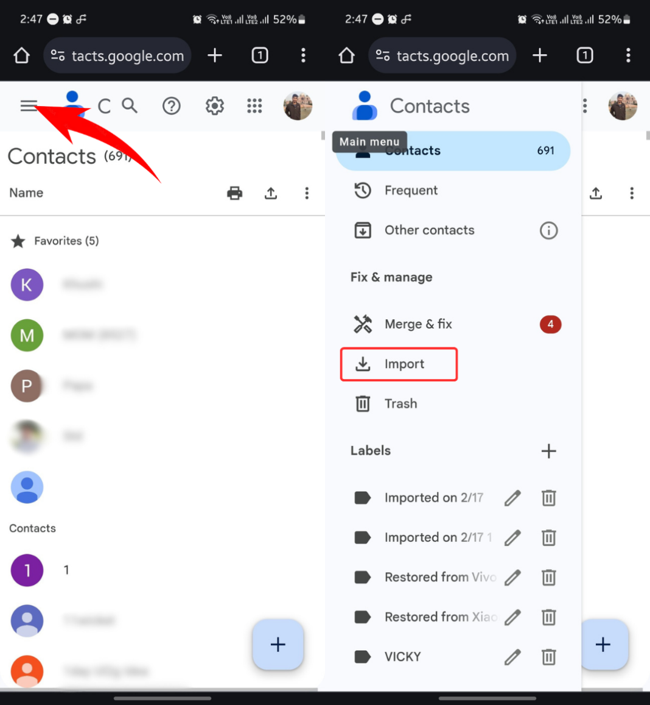Click the Google apps grid icon

254,105
